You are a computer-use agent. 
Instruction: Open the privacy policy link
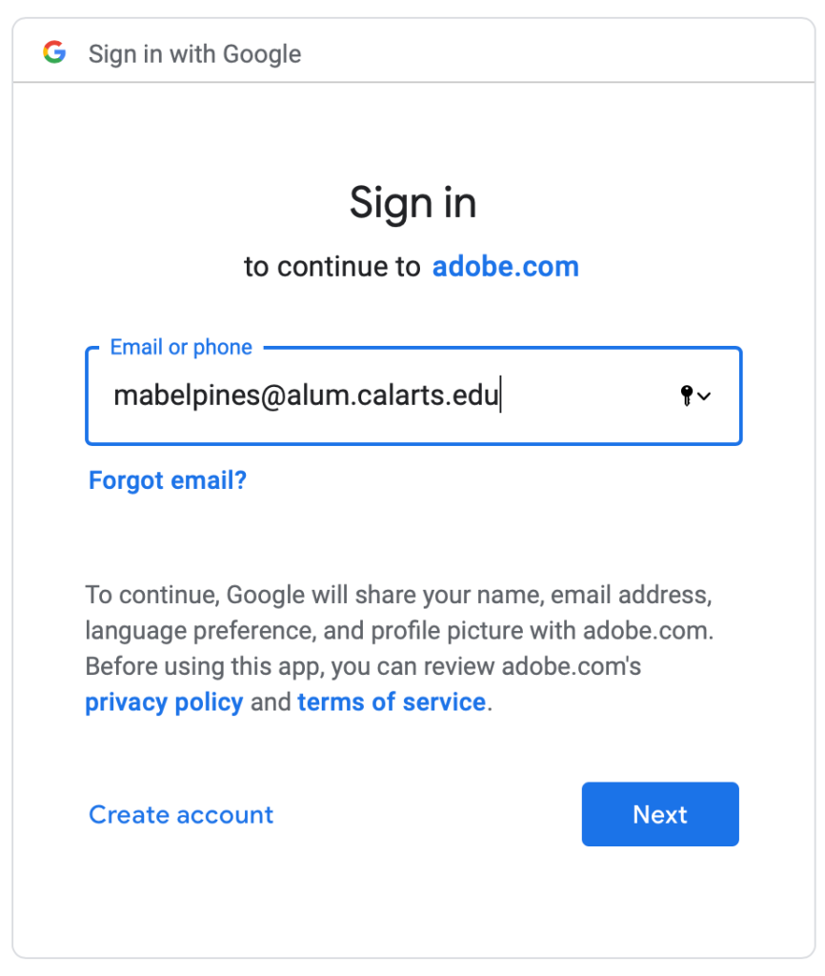(164, 702)
